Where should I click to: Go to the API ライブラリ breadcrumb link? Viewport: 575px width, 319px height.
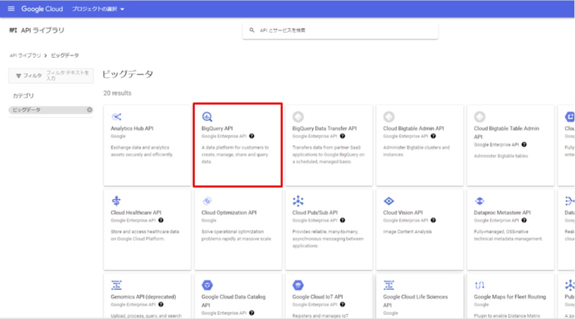(x=25, y=55)
